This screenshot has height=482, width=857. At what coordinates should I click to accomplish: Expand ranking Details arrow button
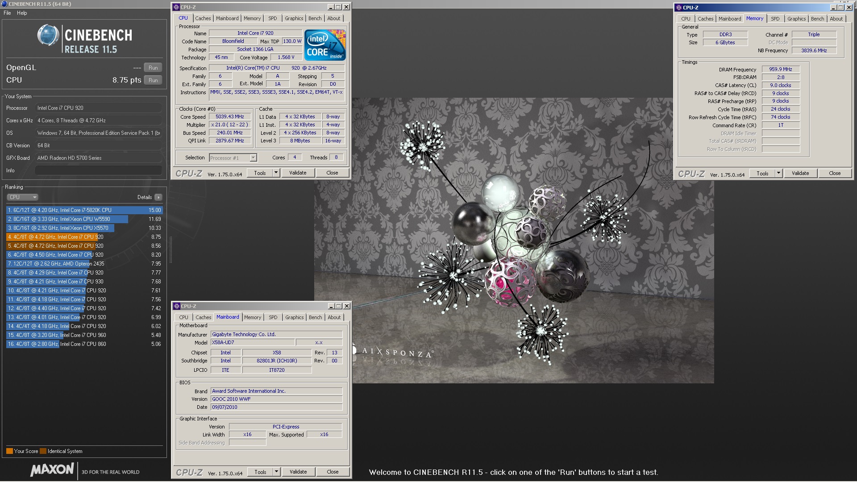click(x=158, y=197)
